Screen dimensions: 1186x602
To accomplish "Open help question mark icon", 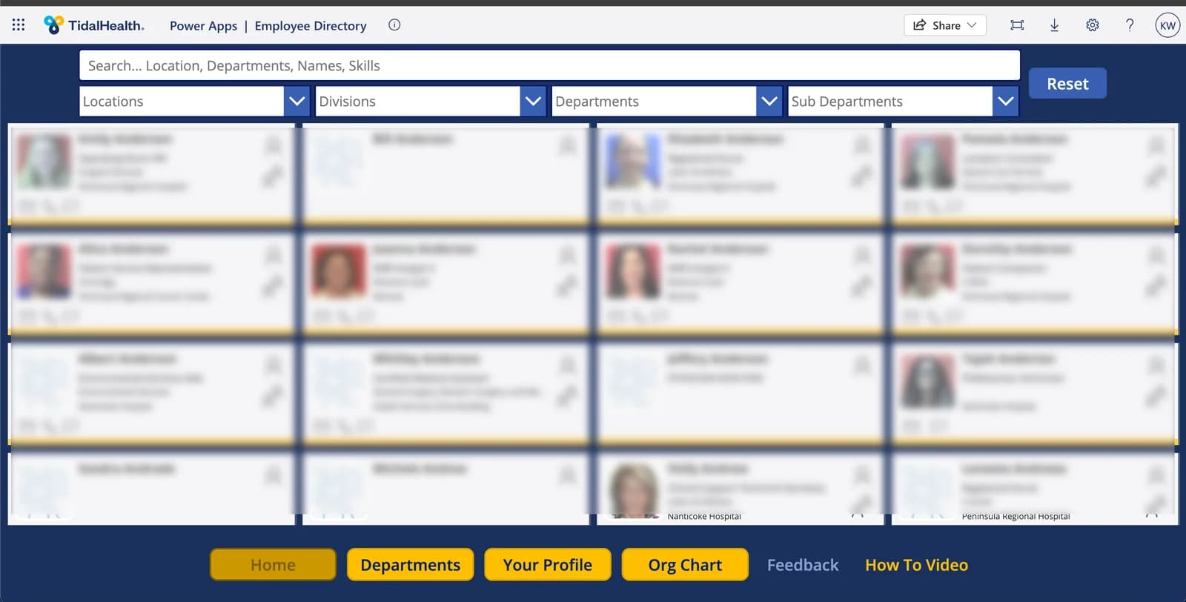I will coord(1130,25).
